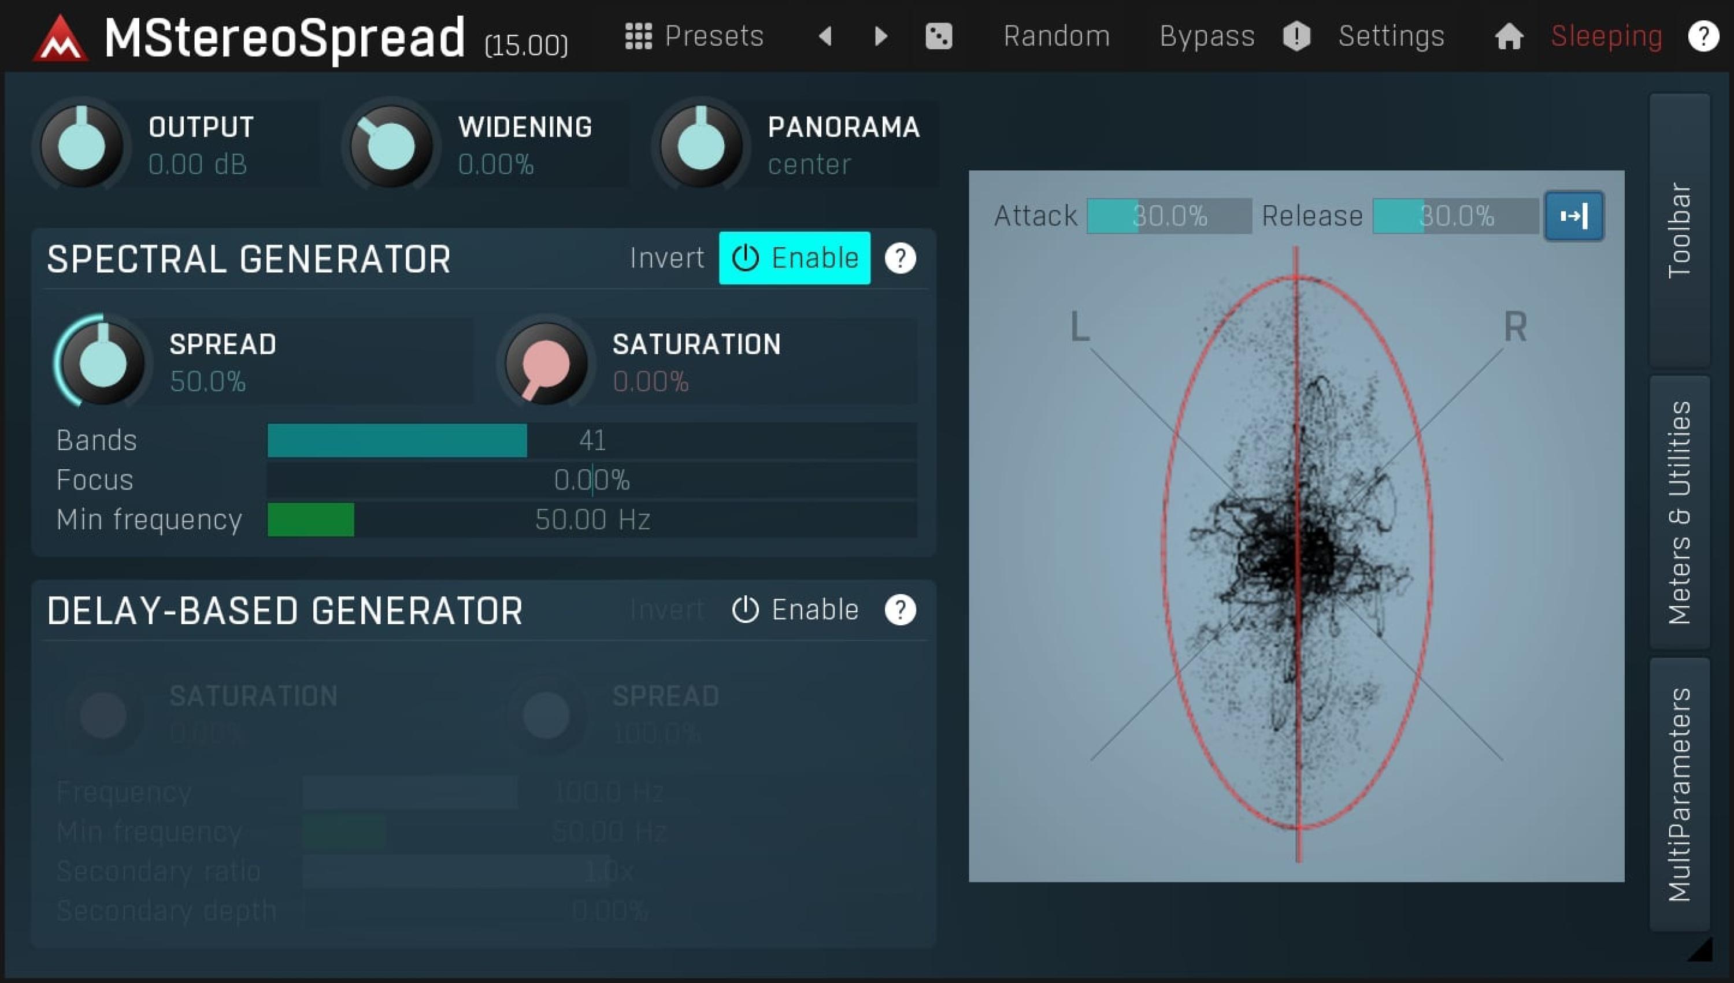Click the Attack value field
Viewport: 1734px width, 983px height.
click(1169, 216)
